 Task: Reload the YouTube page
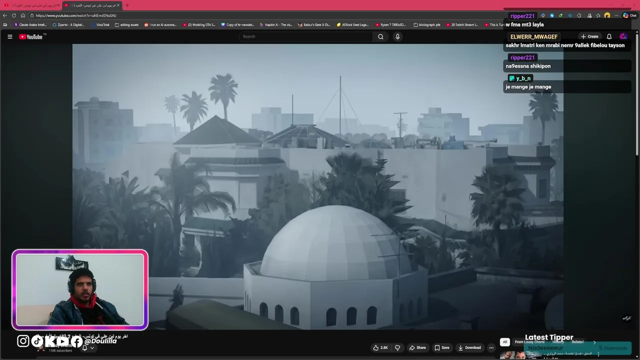[14, 15]
